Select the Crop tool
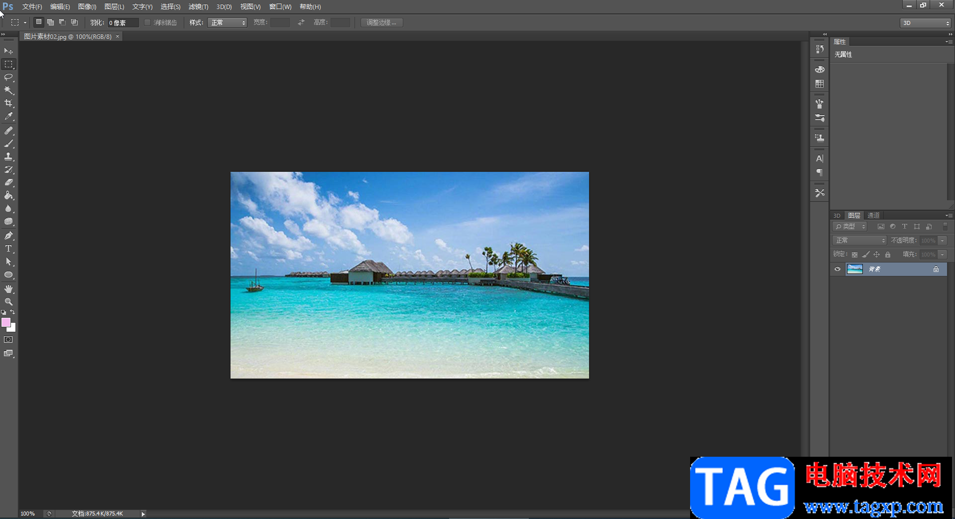955x519 pixels. pos(8,103)
